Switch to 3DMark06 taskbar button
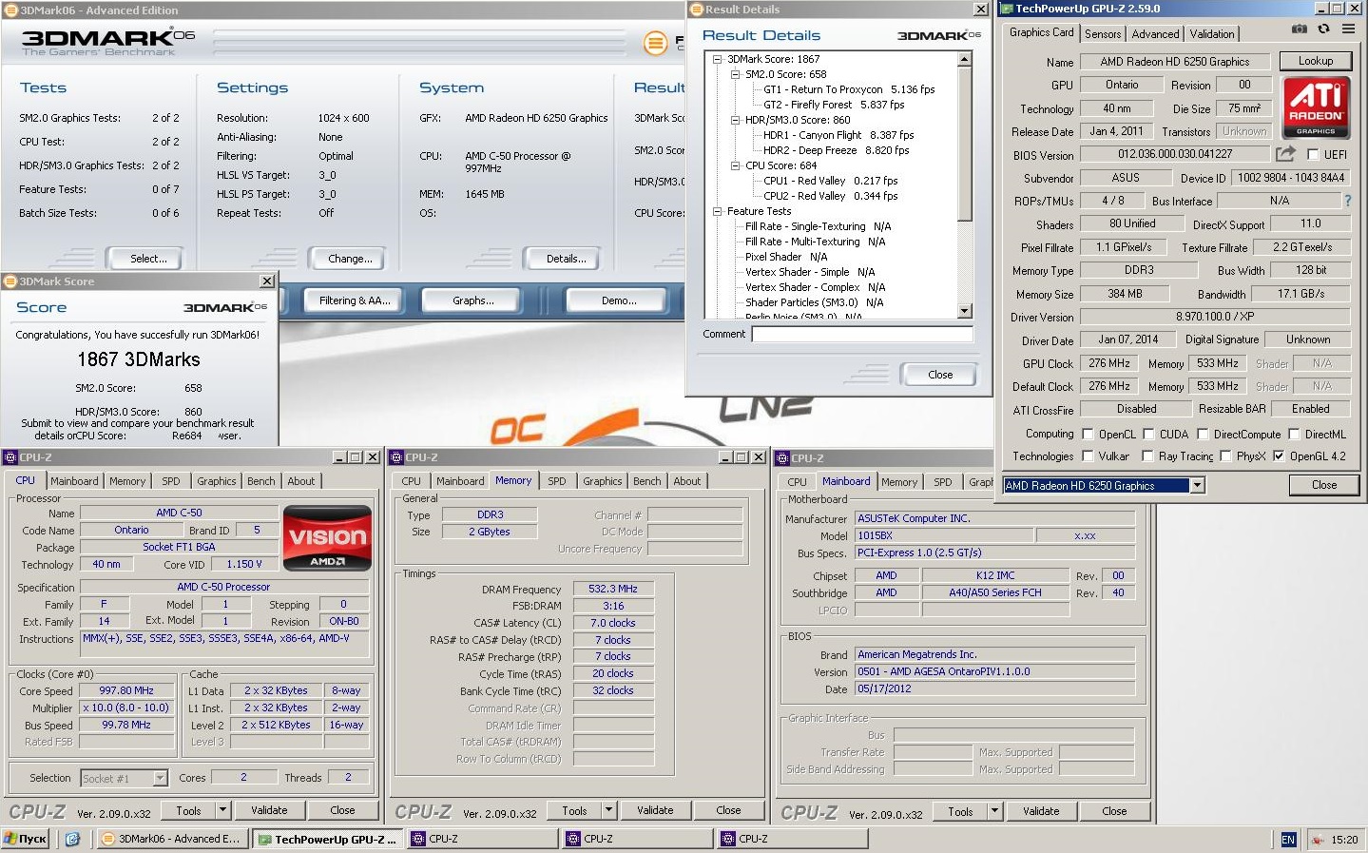The width and height of the screenshot is (1368, 853). [172, 839]
